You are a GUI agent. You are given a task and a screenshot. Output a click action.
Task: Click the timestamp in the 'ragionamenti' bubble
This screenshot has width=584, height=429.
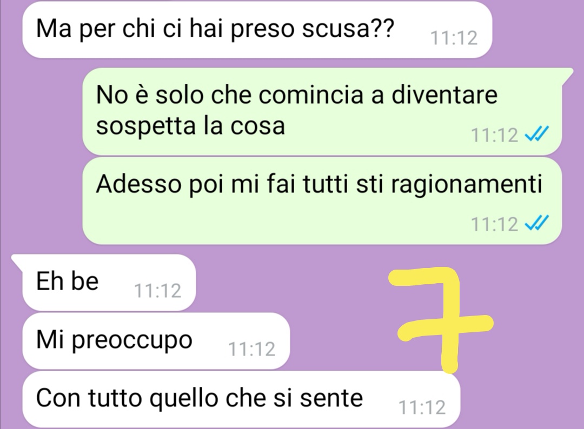click(x=495, y=224)
